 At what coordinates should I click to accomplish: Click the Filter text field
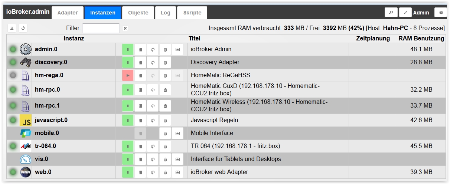point(101,28)
